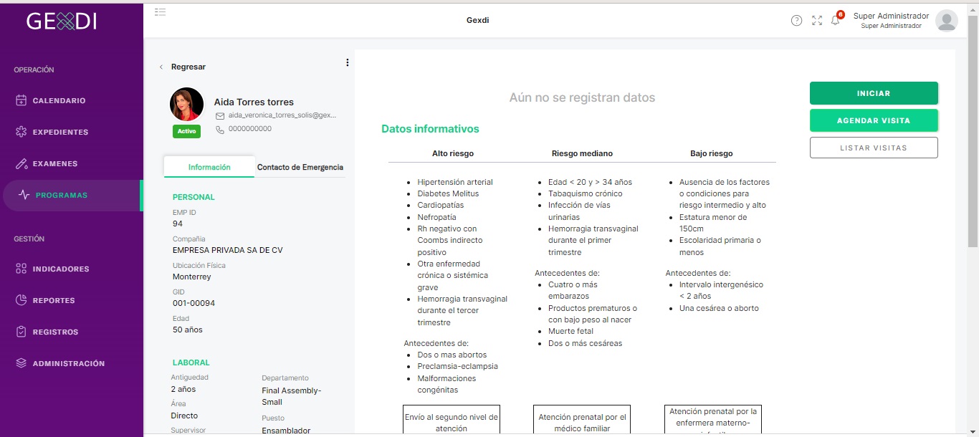Viewport: 979px width, 437px height.
Task: Open the Indicadores grid icon
Action: pos(22,269)
